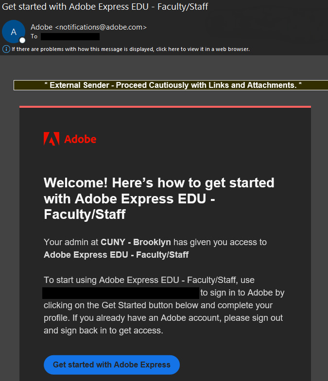Image resolution: width=328 pixels, height=381 pixels.
Task: Click the sender avatar with letter A
Action: (13, 32)
